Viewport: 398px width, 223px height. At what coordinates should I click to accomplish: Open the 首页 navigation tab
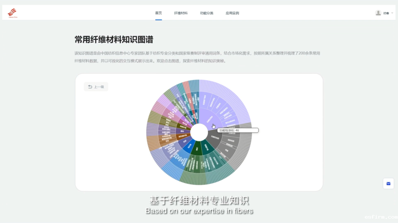(158, 13)
